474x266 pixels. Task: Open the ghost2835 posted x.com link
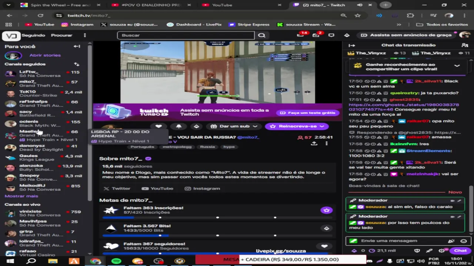click(x=404, y=107)
